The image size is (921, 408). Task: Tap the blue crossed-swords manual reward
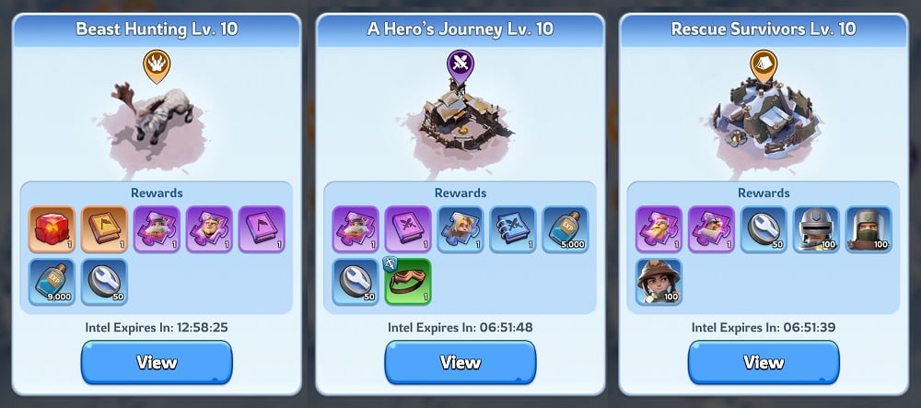click(x=513, y=229)
